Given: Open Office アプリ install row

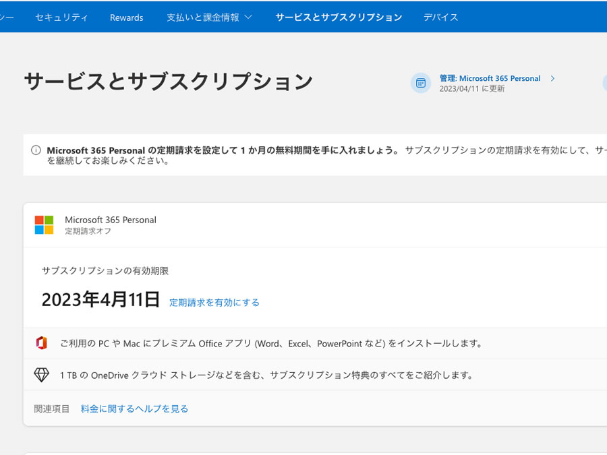Looking at the screenshot, I should pyautogui.click(x=315, y=343).
